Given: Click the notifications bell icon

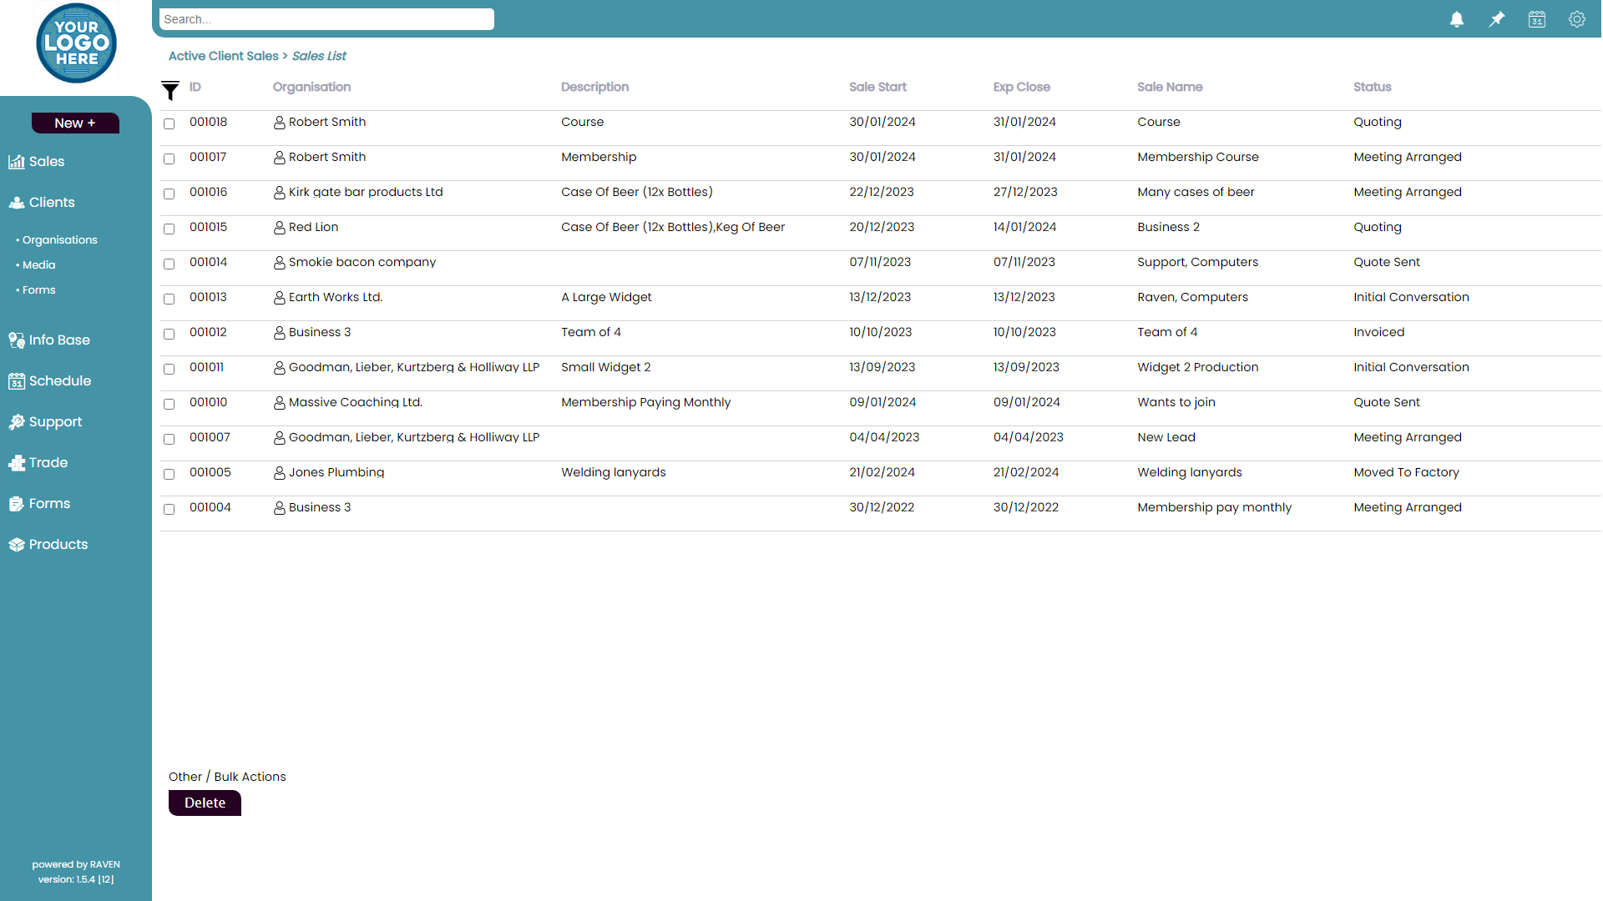Looking at the screenshot, I should 1456,19.
